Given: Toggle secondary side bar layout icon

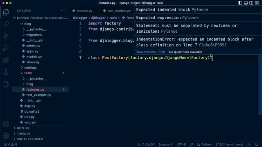Looking at the screenshot, I should point(251,3).
